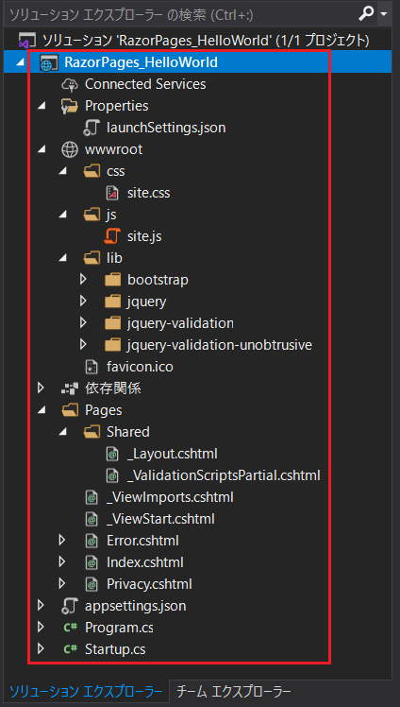Open the search options dropdown arrow

[x=384, y=14]
